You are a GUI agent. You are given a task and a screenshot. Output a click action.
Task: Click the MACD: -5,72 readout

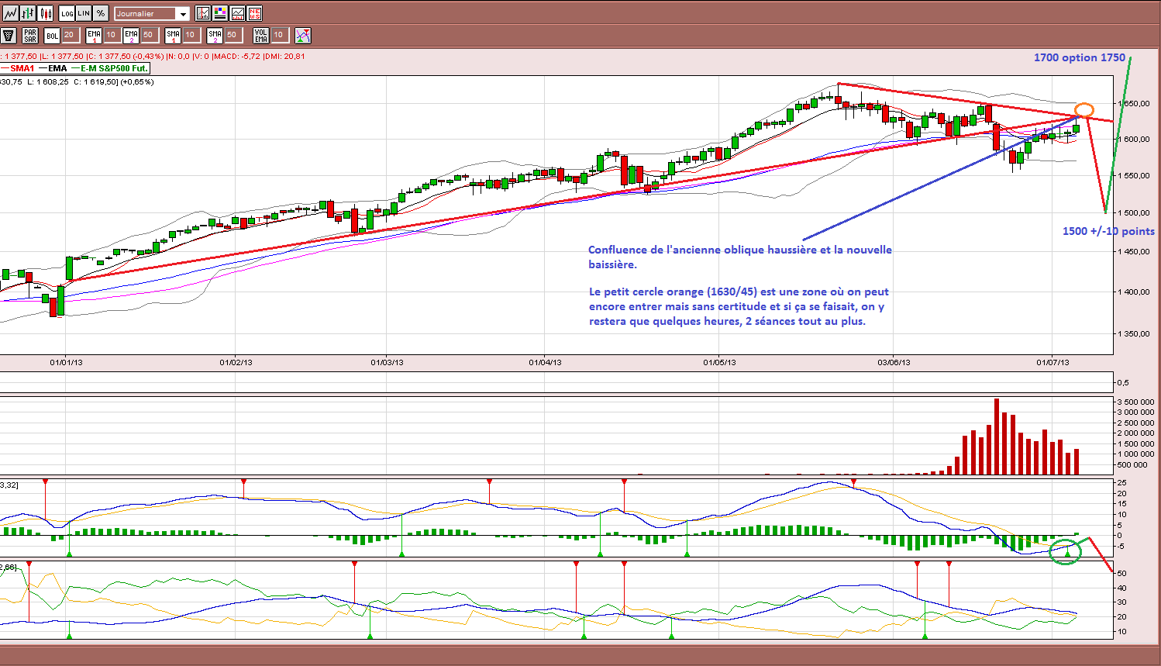point(237,56)
